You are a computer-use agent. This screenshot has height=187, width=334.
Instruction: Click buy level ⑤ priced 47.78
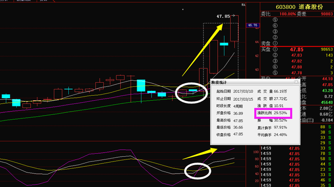(x=296, y=73)
